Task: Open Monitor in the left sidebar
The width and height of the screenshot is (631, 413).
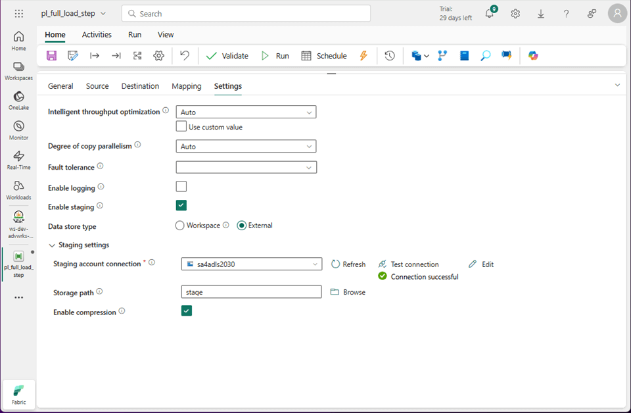Action: pyautogui.click(x=18, y=130)
